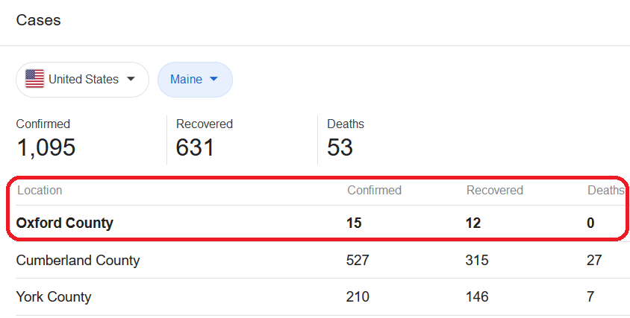This screenshot has height=318, width=630.
Task: Click the Recovered total 631
Action: click(195, 147)
